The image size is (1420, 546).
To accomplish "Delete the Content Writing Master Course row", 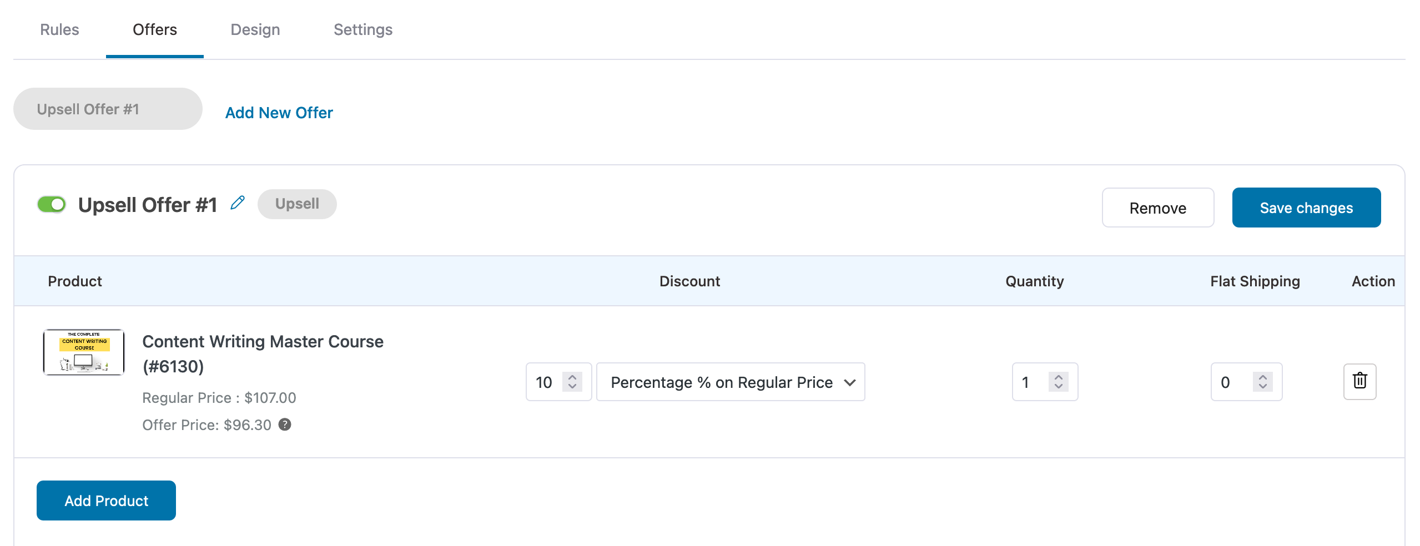I will click(1359, 381).
